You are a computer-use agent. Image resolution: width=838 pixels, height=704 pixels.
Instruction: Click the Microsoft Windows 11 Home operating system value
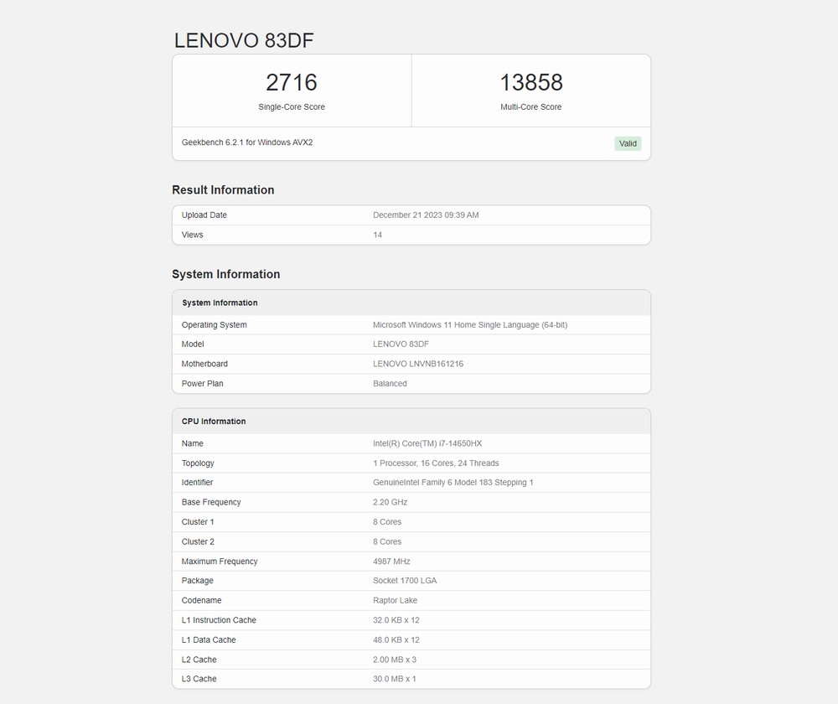point(469,325)
